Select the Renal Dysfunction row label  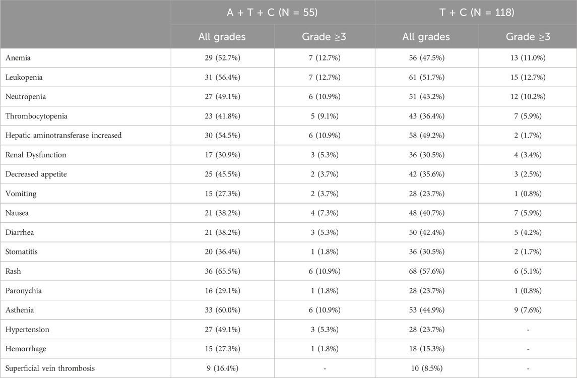pyautogui.click(x=36, y=155)
